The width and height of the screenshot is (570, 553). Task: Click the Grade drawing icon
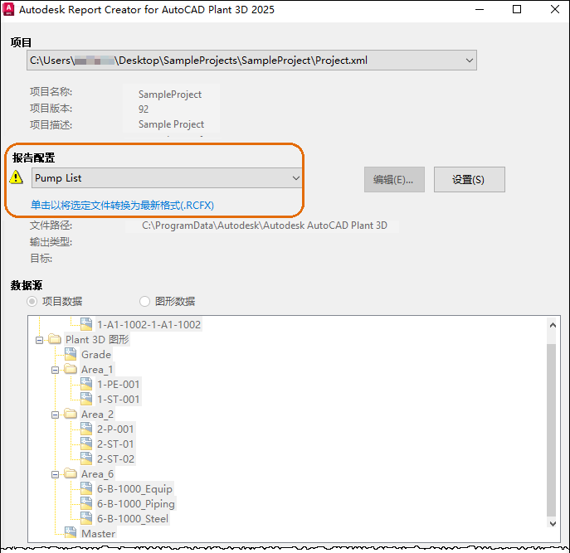coord(71,354)
